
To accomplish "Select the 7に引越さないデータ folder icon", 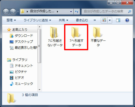I will pos(54,32).
